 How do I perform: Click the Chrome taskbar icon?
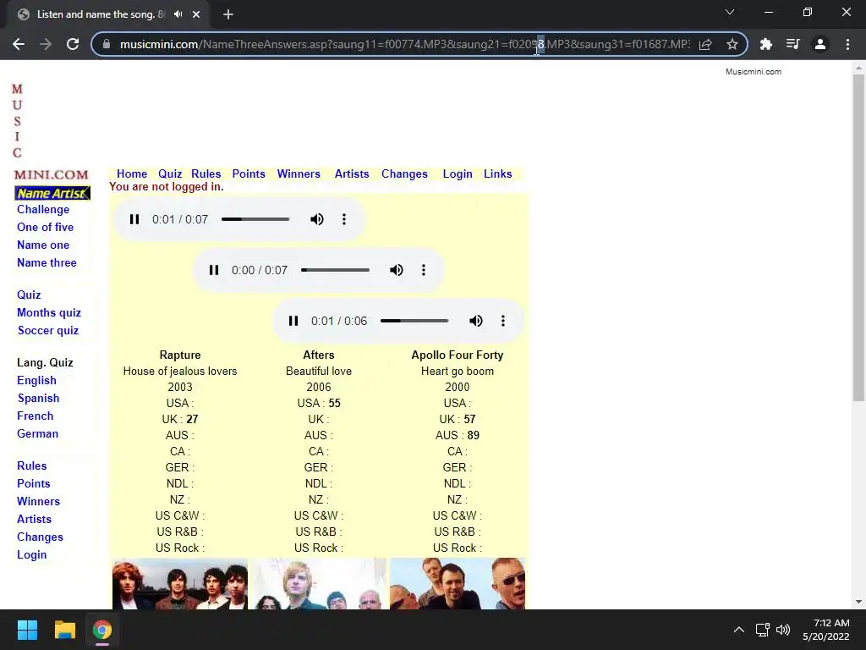click(102, 630)
